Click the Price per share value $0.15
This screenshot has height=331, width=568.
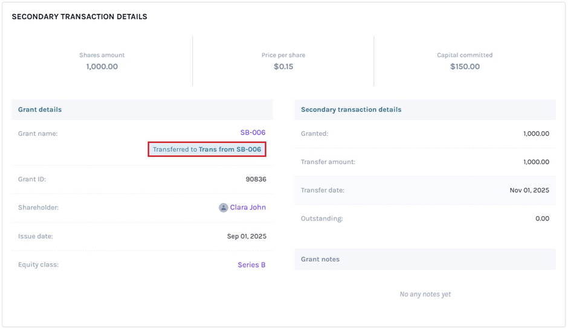283,67
